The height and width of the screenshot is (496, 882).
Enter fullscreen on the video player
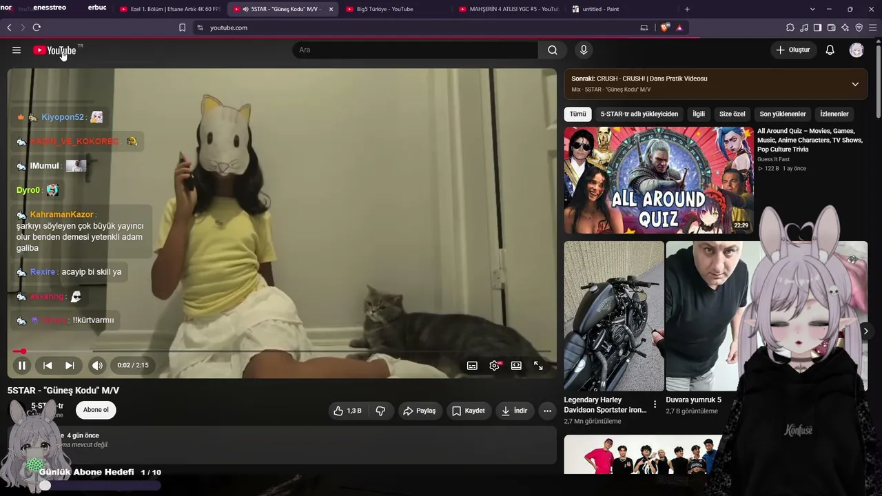coord(538,366)
